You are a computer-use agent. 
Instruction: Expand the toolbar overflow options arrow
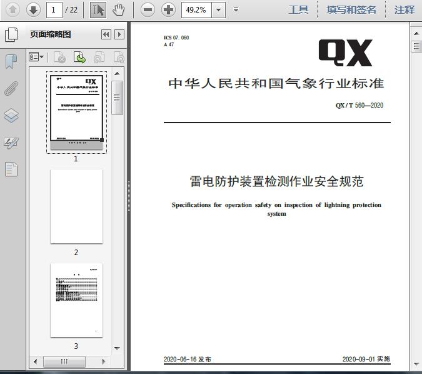236,10
